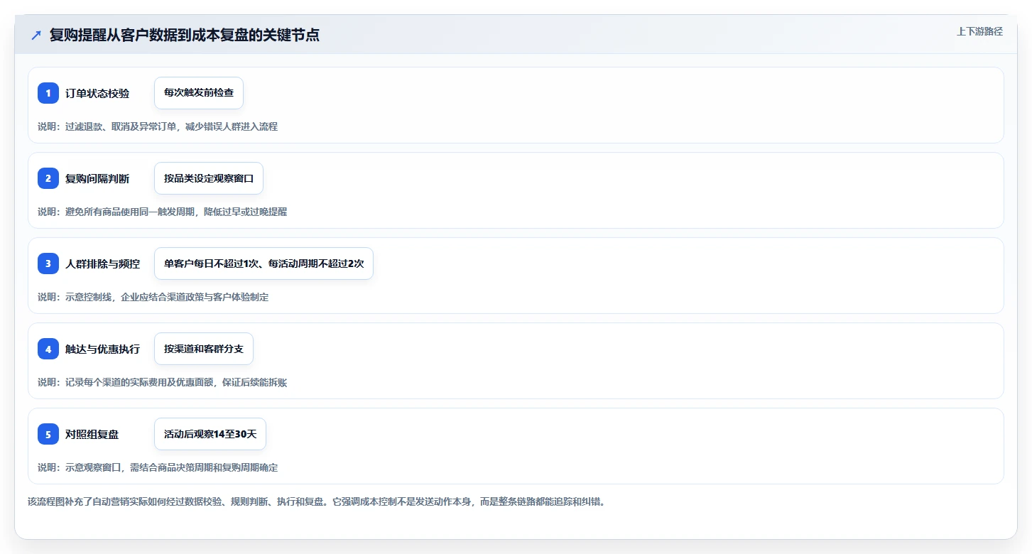Click the 复购间隔判断 step title

click(x=97, y=178)
